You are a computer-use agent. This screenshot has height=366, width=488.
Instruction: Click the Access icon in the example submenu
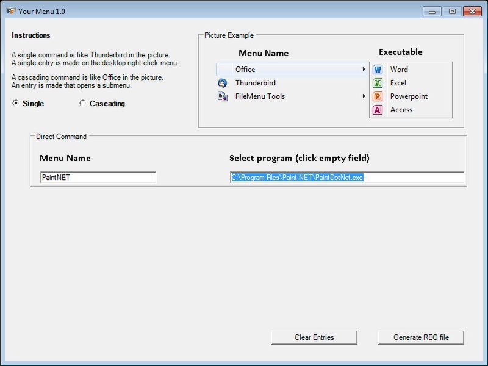coord(378,110)
